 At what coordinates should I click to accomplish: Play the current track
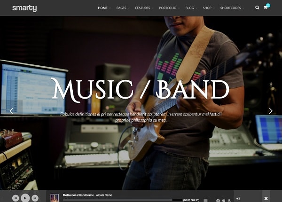(25, 198)
